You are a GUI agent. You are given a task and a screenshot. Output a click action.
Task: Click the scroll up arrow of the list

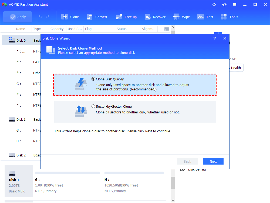coord(173,27)
